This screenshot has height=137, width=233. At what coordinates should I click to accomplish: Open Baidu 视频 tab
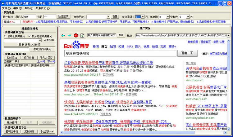click(147, 46)
